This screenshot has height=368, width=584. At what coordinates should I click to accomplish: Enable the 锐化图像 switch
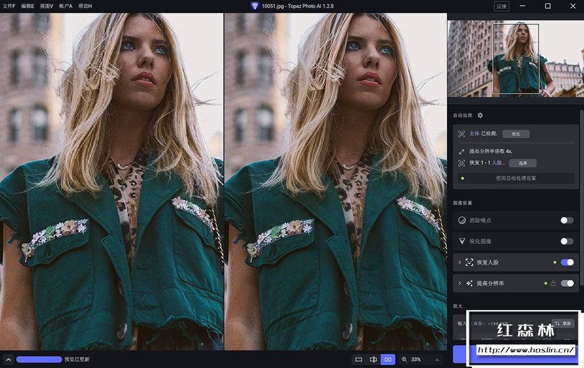[x=567, y=242]
